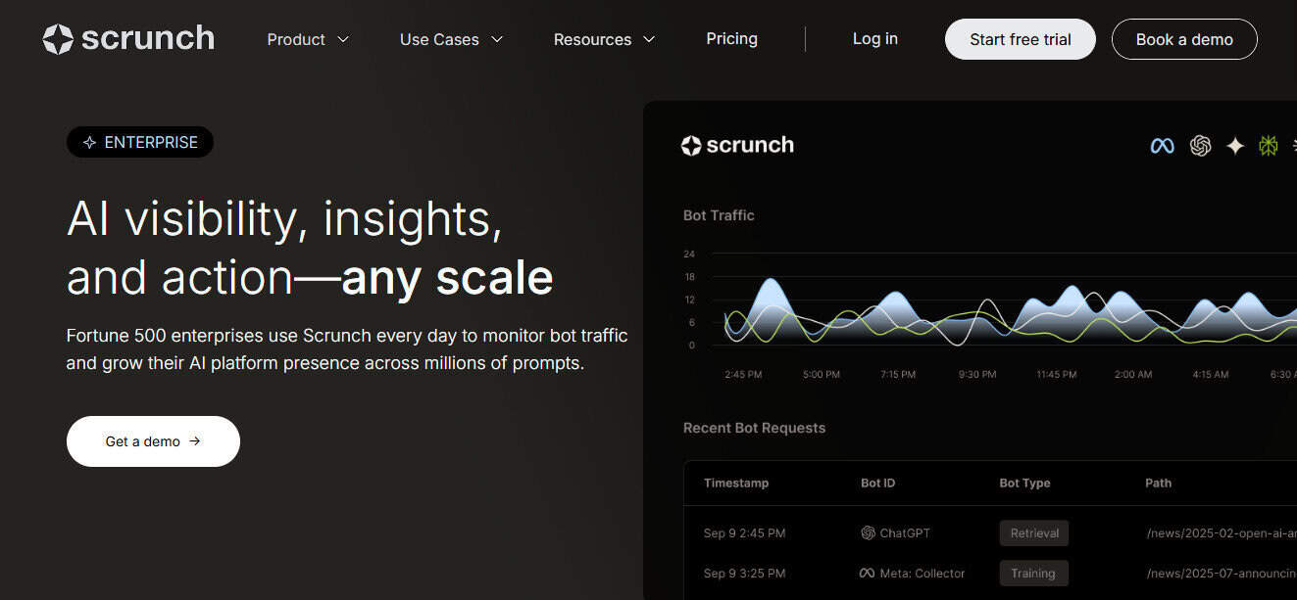
Task: Select the Training bot type tag
Action: (x=1032, y=574)
